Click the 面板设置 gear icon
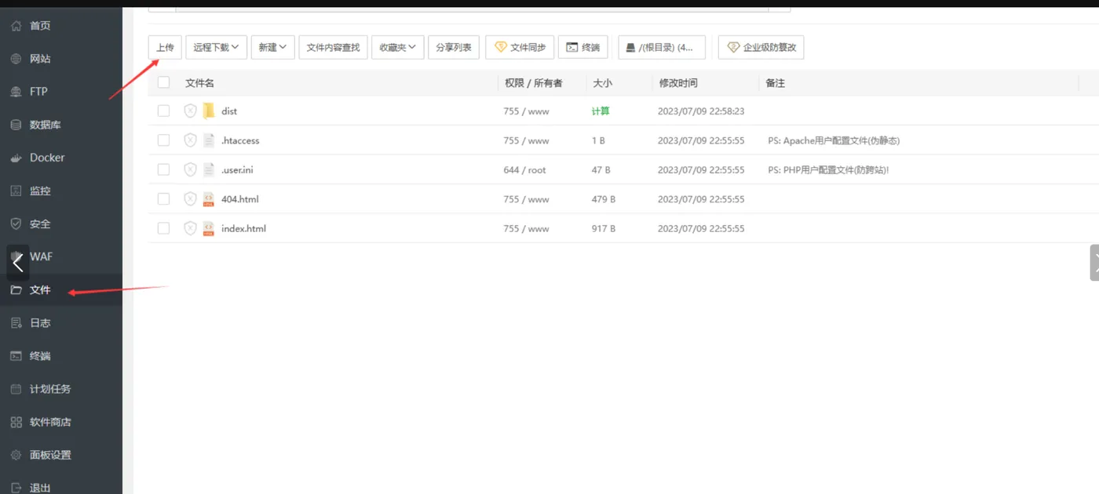Viewport: 1099px width, 494px height. (16, 455)
